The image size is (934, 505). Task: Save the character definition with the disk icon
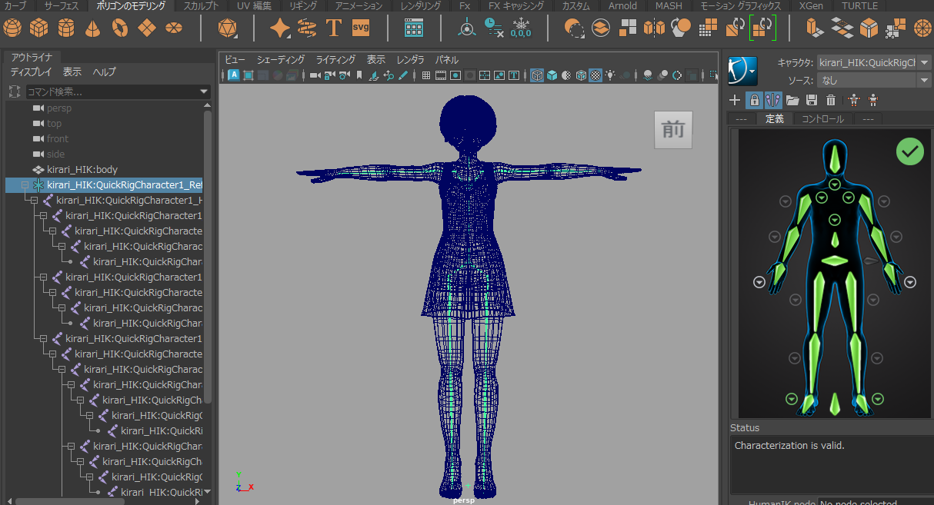coord(813,100)
